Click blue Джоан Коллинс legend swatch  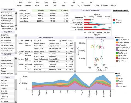coord(117,40)
